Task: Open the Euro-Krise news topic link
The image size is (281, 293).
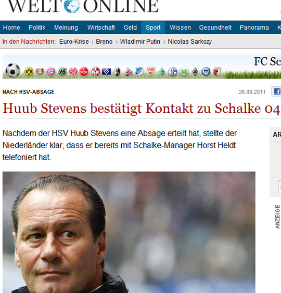Action: coord(74,42)
